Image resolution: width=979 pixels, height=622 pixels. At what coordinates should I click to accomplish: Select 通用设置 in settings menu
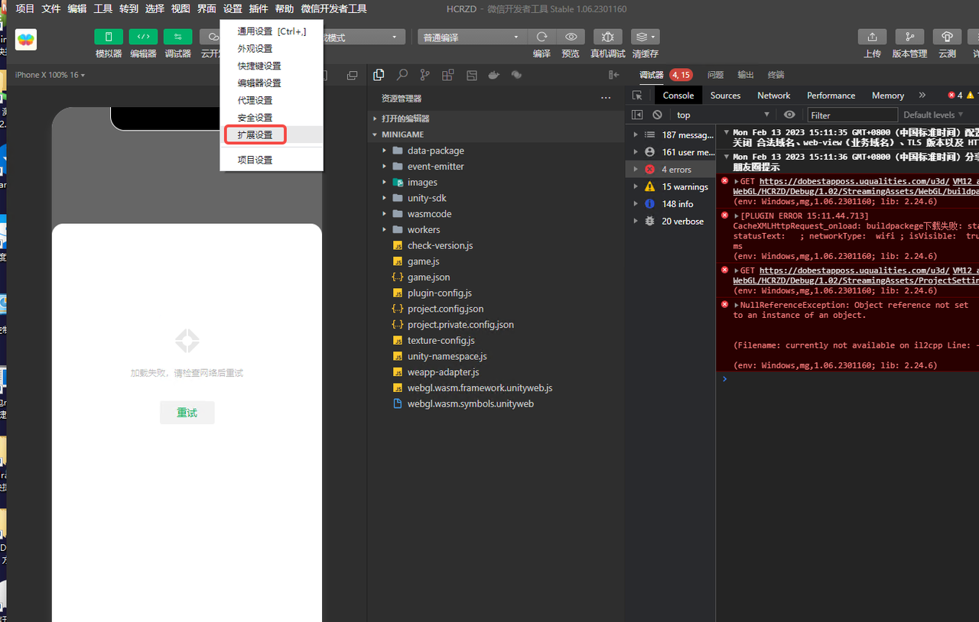(x=272, y=31)
